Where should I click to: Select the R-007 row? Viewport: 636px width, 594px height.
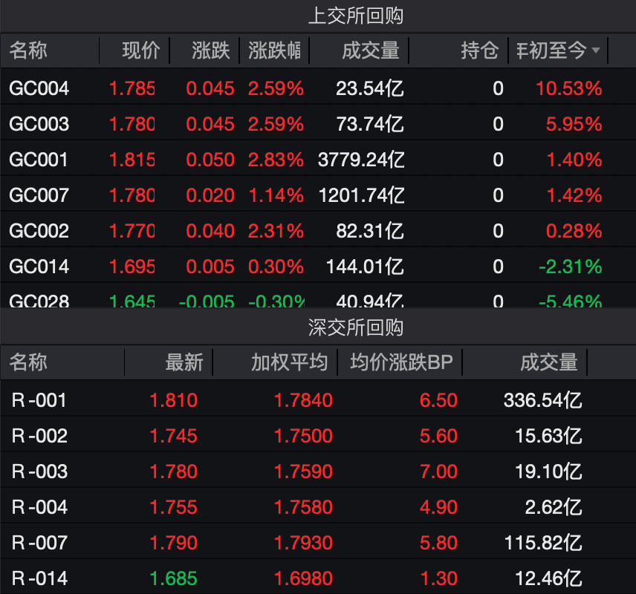318,542
